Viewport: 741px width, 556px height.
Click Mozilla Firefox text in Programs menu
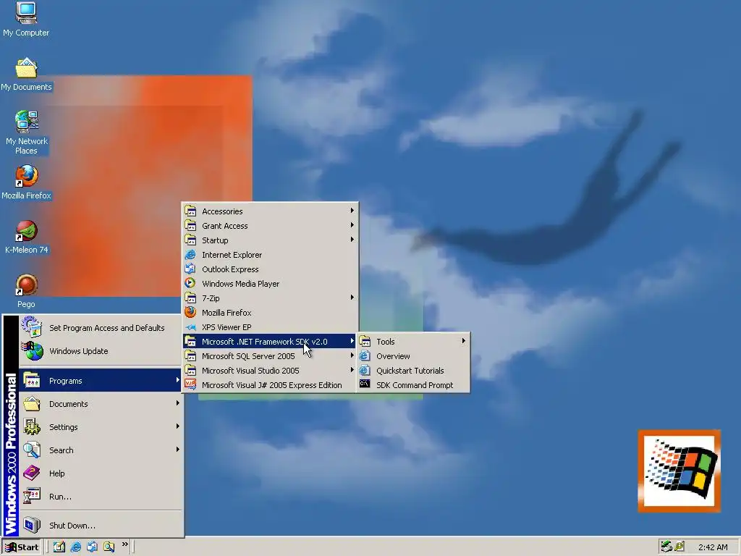226,313
